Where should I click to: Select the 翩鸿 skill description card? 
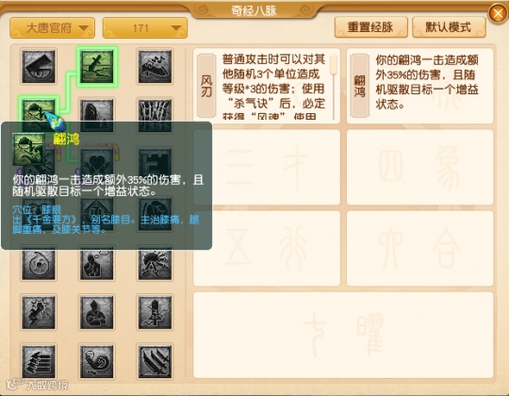pos(420,86)
